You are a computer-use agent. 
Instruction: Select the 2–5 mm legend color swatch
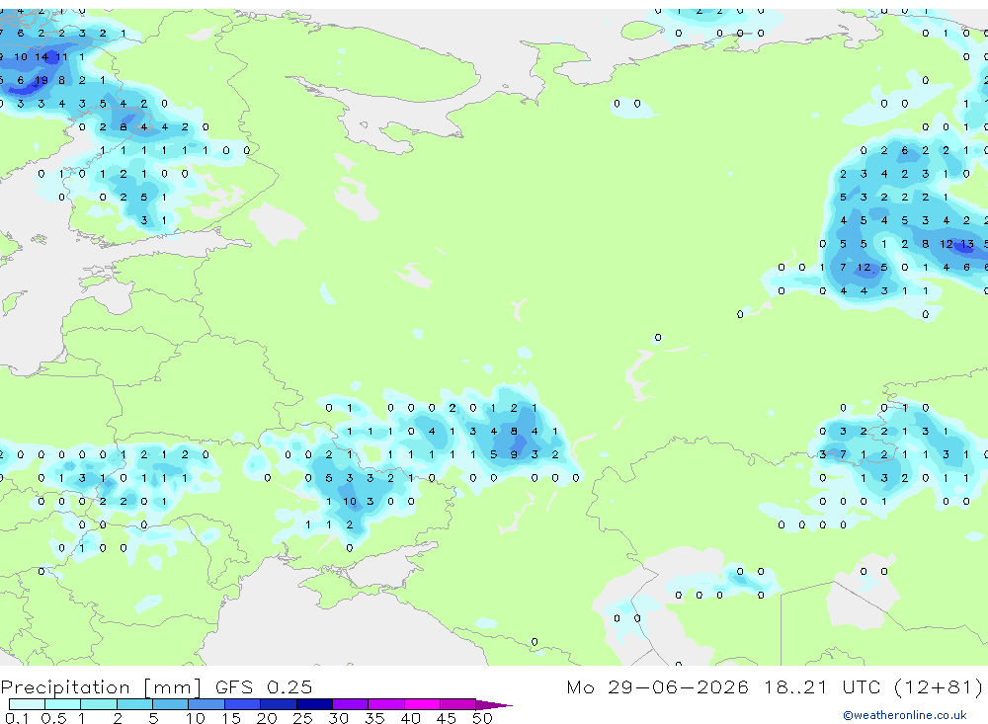[x=134, y=704]
